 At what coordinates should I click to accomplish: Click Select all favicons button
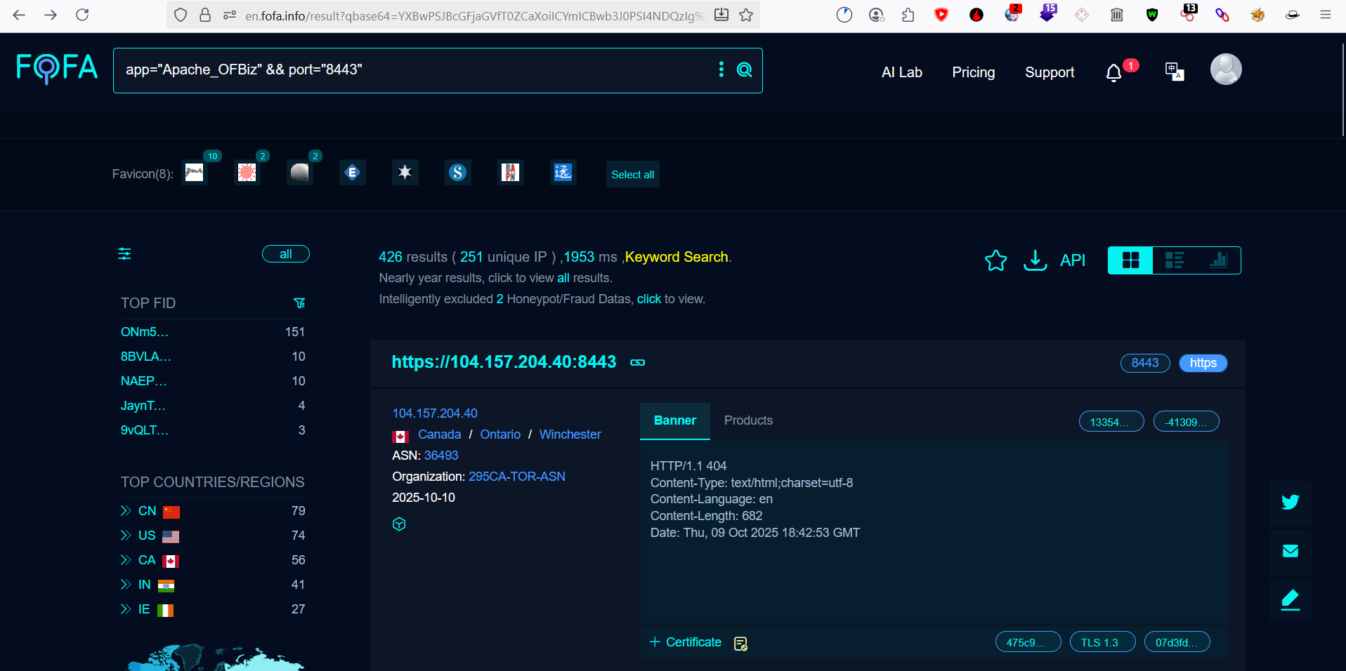click(x=632, y=174)
